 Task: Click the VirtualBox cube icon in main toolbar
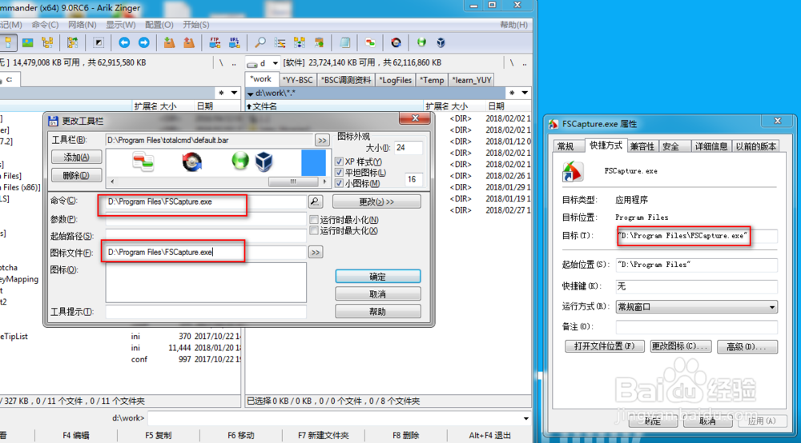point(441,43)
